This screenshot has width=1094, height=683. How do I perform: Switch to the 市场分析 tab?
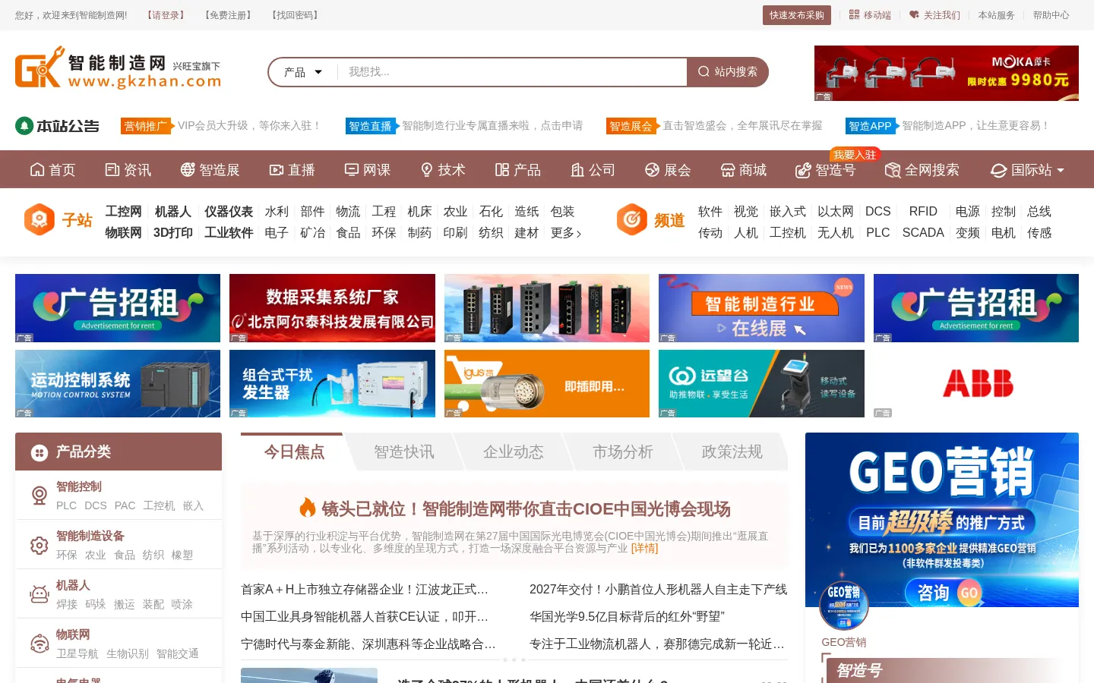[x=623, y=452]
